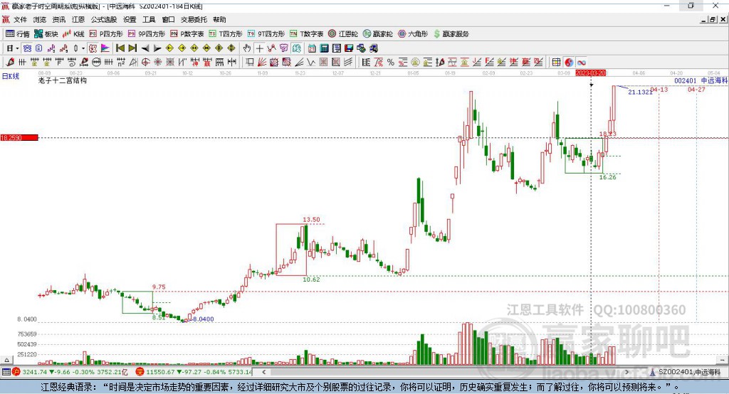Viewport: 729px width, 394px height.
Task: Toggle the infinity symbol button
Action: (582, 63)
